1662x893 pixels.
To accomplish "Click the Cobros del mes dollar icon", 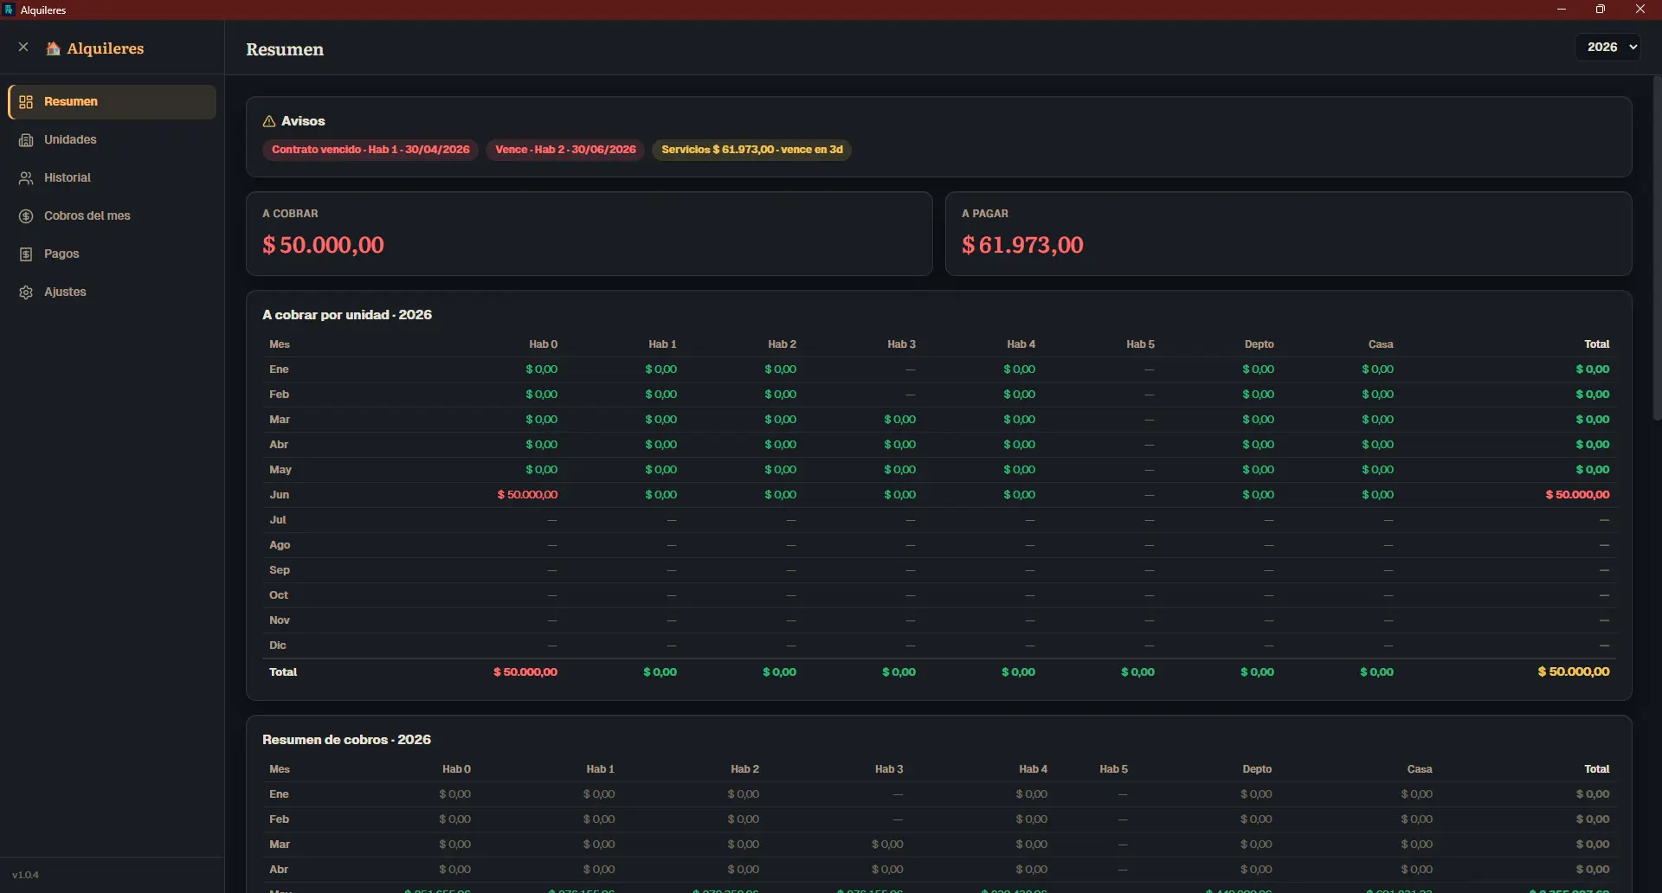I will pyautogui.click(x=26, y=216).
